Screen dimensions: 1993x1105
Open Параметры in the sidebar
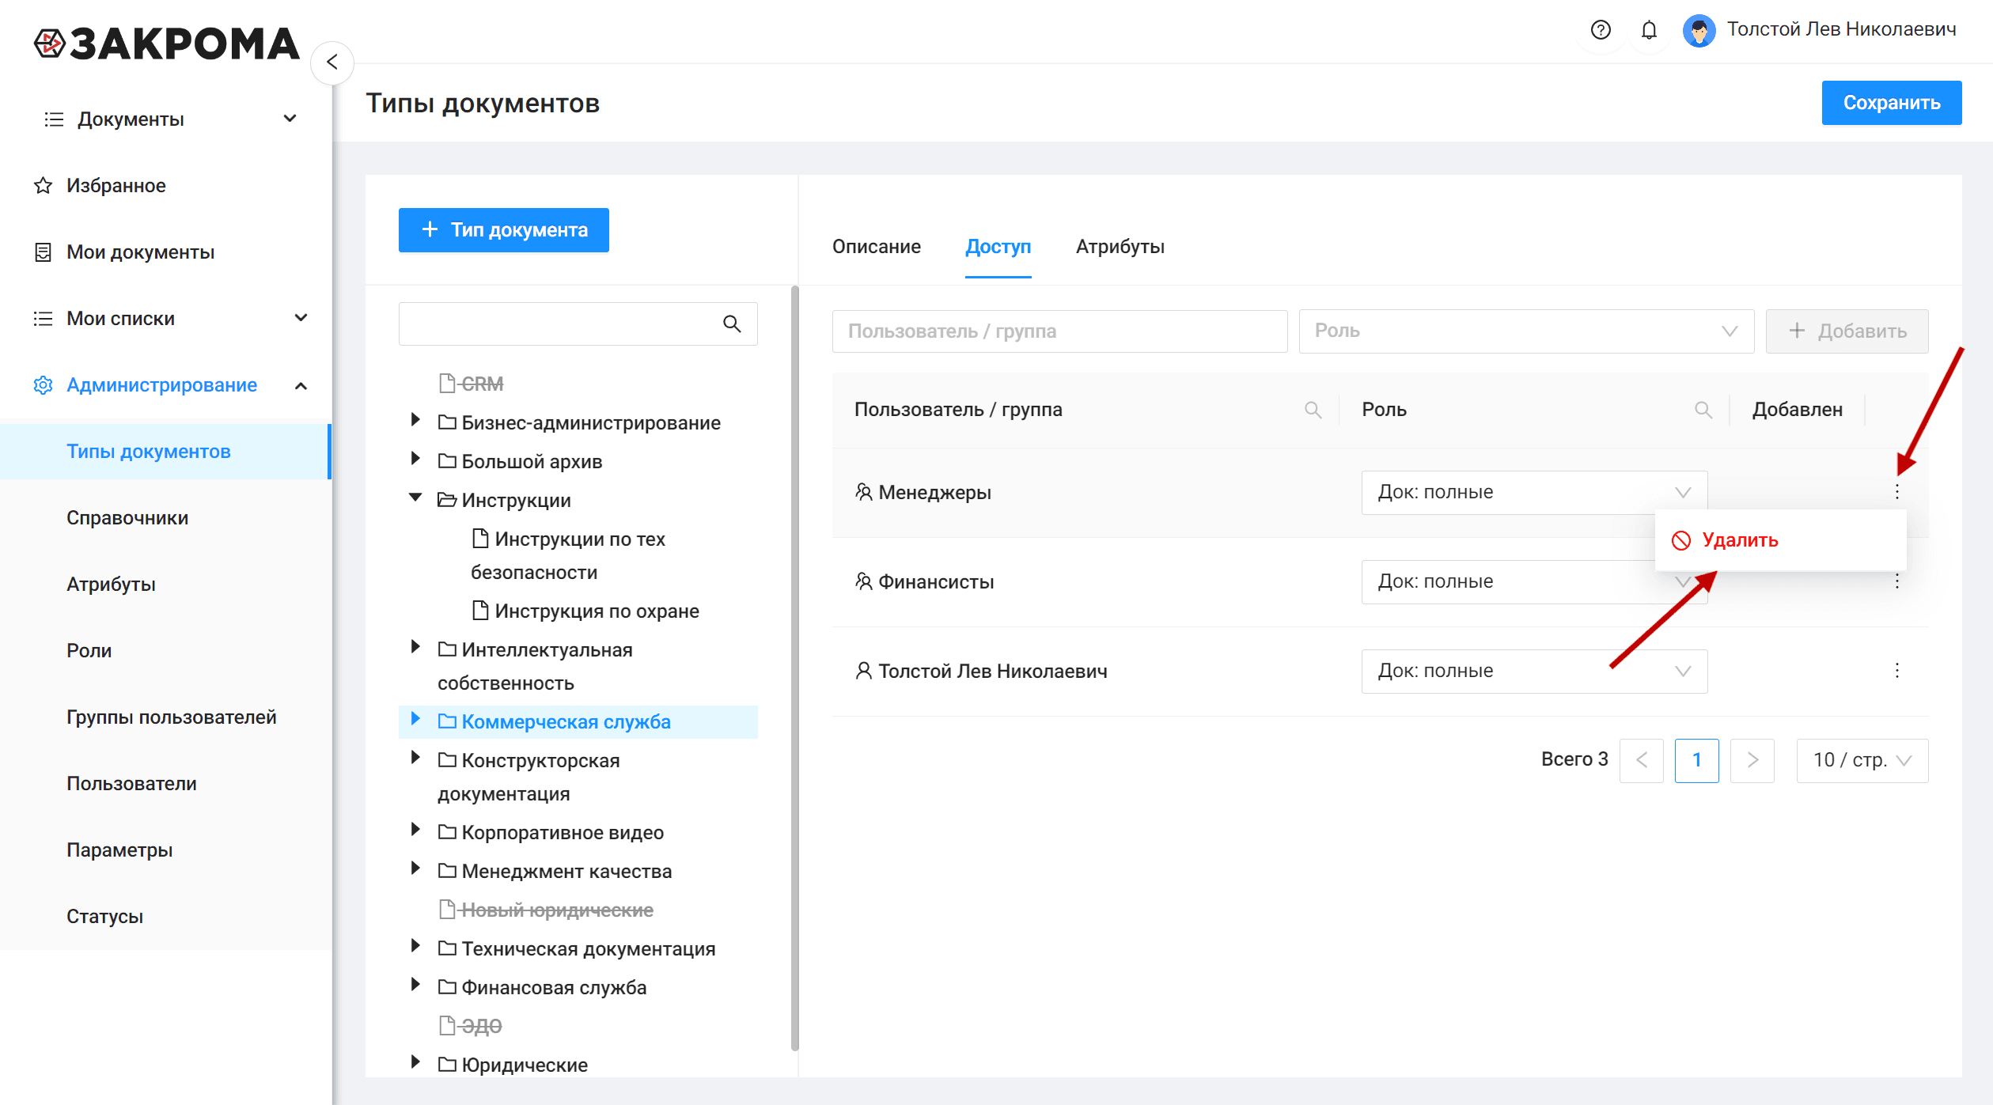[x=119, y=850]
